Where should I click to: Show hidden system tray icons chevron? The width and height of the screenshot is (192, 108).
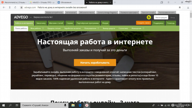pos(158,105)
